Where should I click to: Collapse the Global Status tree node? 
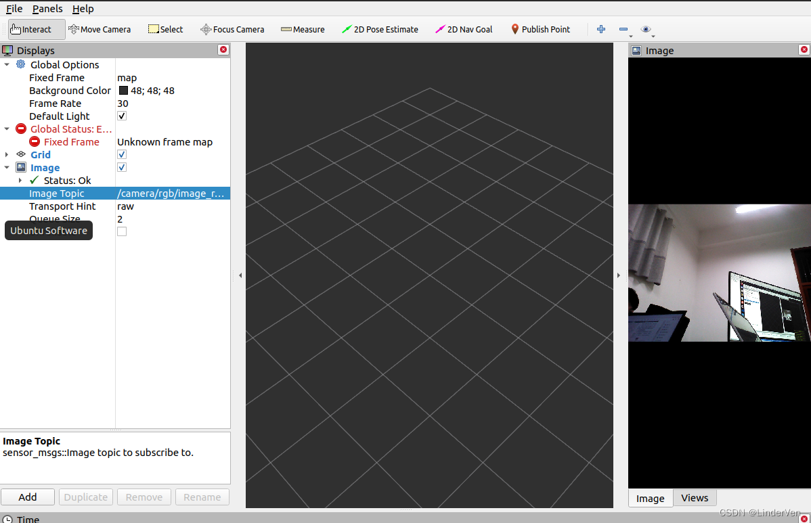[7, 129]
